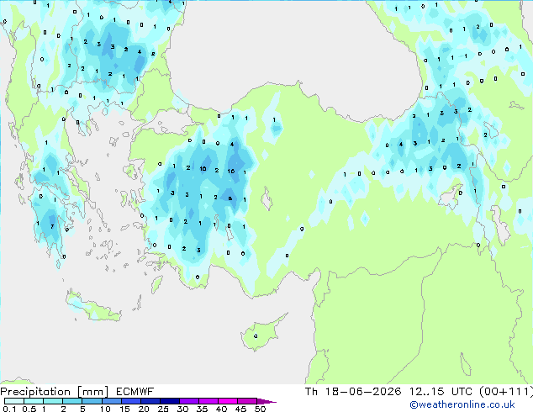Image resolution: width=533 pixels, height=412 pixels.
Task: Click the 45–50 mm legend swatch
Action: coord(247,401)
